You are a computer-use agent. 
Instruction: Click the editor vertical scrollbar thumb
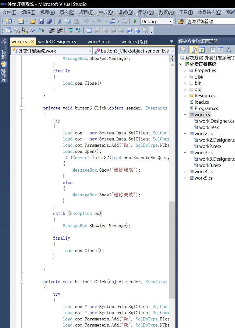pos(172,250)
